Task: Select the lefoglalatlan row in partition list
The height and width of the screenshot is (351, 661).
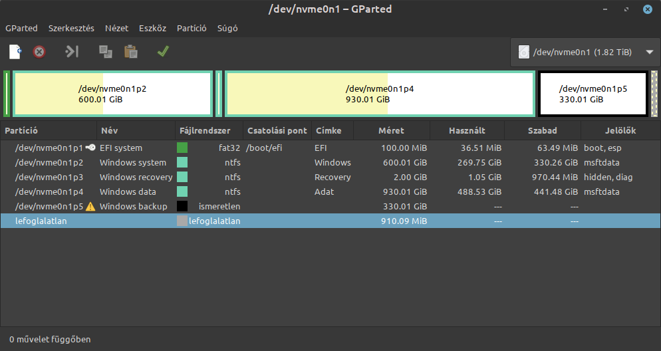Action: click(x=330, y=221)
